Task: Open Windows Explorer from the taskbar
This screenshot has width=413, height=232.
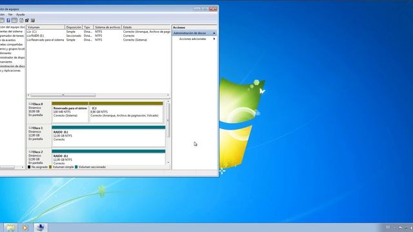Action: click(x=10, y=227)
